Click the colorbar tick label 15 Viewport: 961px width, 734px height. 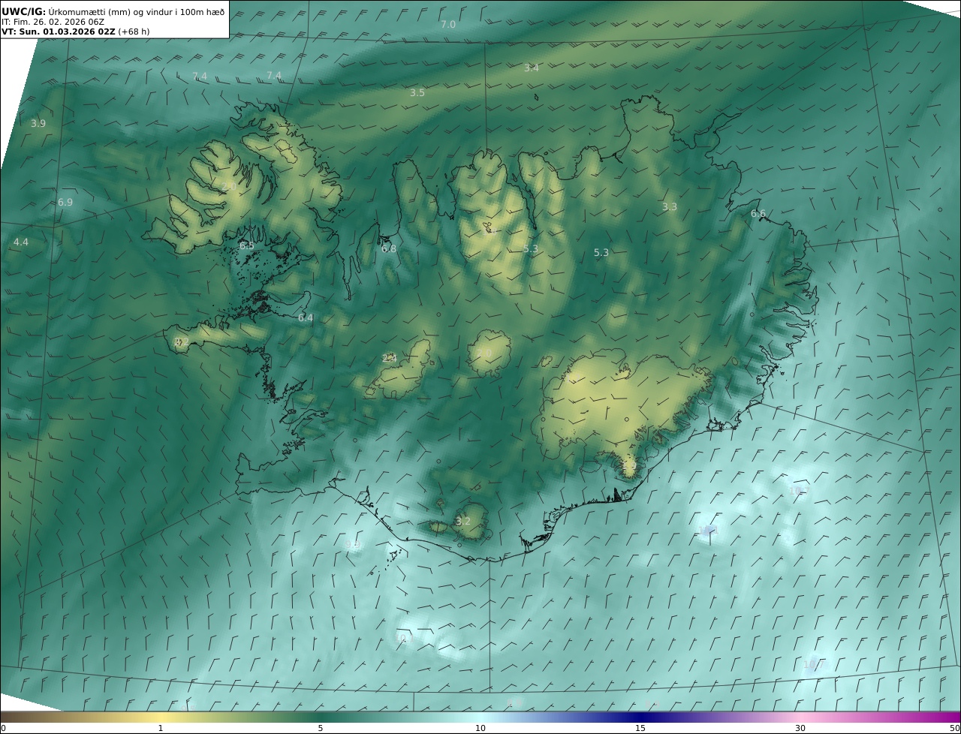pyautogui.click(x=640, y=728)
